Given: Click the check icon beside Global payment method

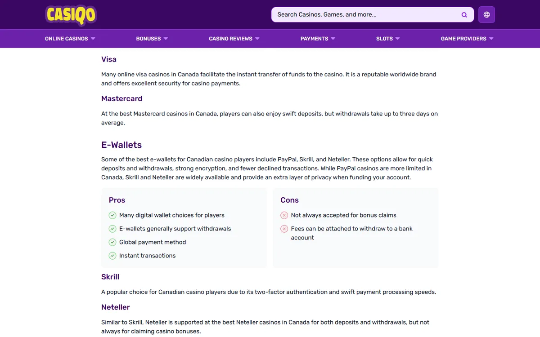Looking at the screenshot, I should click(112, 242).
